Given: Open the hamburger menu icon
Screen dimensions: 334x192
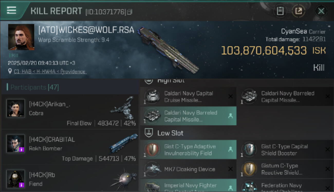Looking at the screenshot, I should [x=12, y=10].
